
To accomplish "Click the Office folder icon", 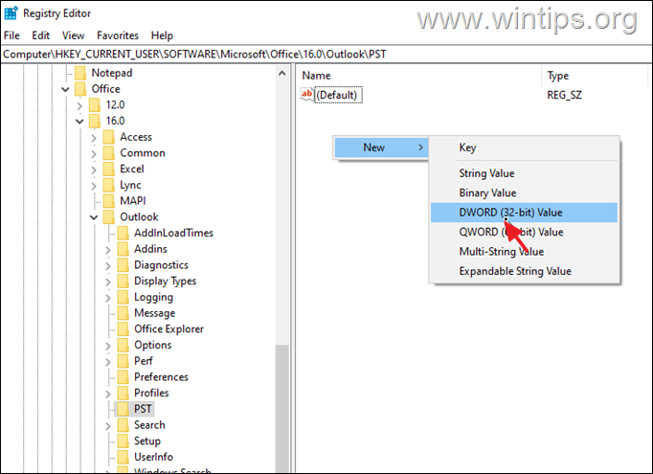I will coord(80,89).
